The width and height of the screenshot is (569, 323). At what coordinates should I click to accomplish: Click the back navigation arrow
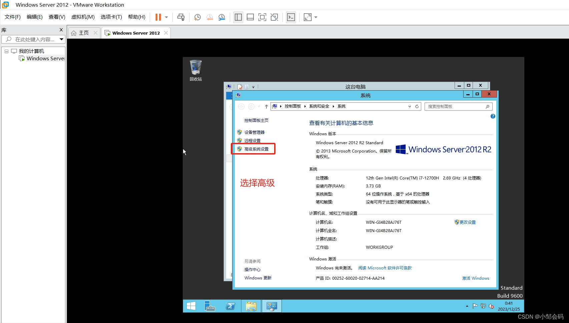pyautogui.click(x=241, y=107)
